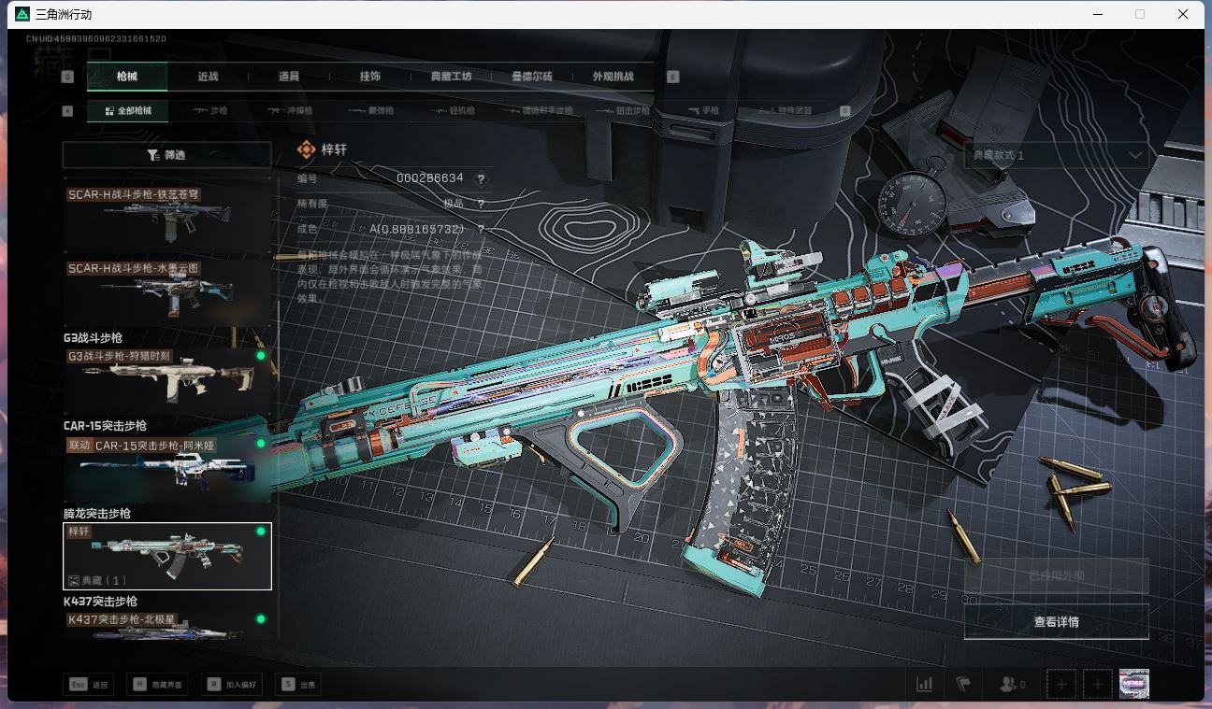Screen dimensions: 1212x709
Task: Click the flag icon in bottom bar
Action: pos(963,685)
